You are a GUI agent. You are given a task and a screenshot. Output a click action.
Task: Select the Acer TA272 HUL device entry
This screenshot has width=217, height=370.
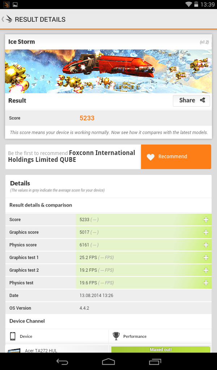pyautogui.click(x=41, y=350)
